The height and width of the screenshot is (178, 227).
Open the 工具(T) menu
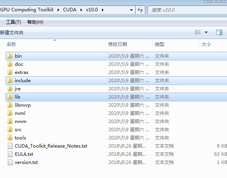coord(13,22)
